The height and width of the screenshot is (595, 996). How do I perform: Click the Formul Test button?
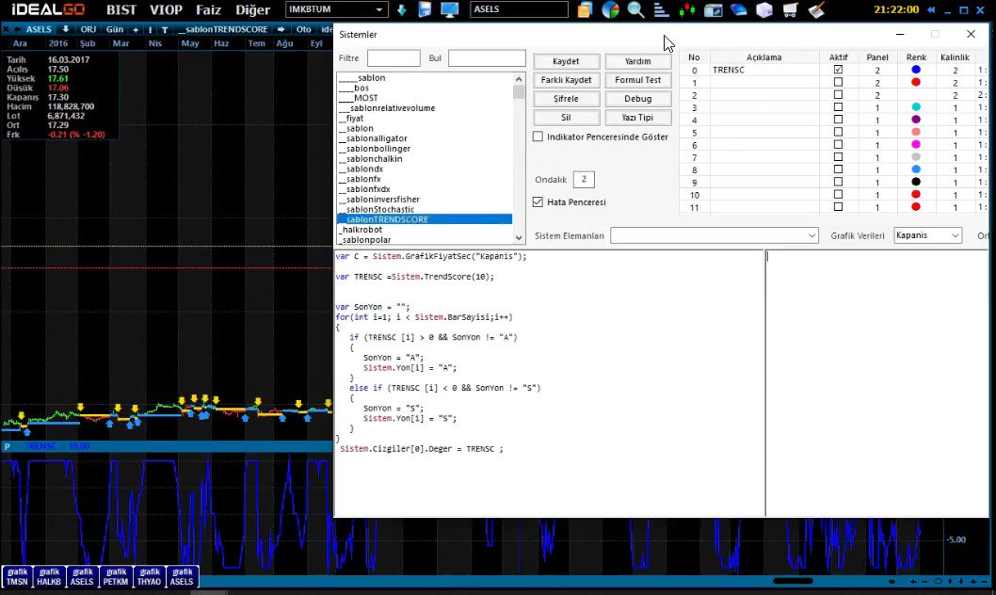point(637,80)
